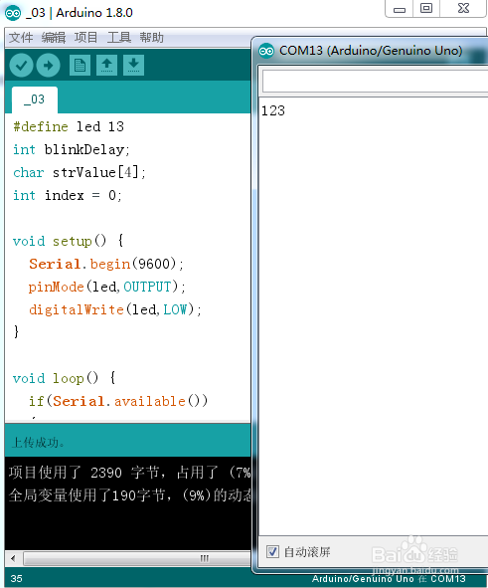Image resolution: width=488 pixels, height=588 pixels.
Task: Click the console line starting 项目使用了 2390
Action: tap(129, 473)
